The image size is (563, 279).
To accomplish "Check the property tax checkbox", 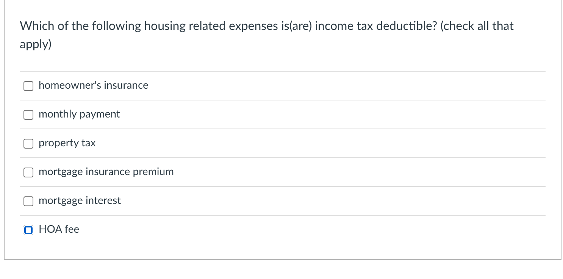I will click(28, 144).
